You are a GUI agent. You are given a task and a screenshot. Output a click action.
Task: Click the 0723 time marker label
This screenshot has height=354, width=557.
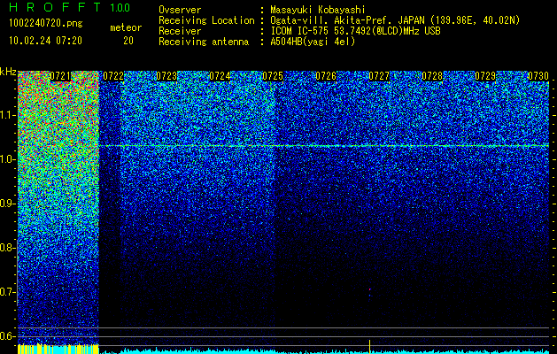tap(166, 76)
